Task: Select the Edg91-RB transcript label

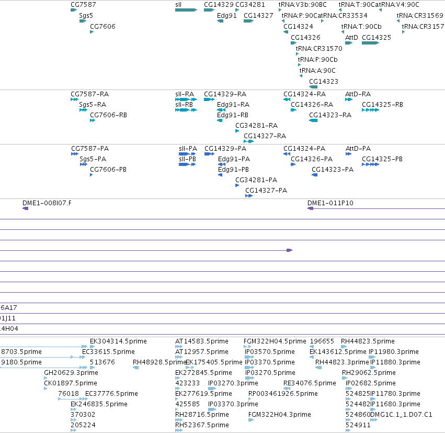Action: pyautogui.click(x=232, y=115)
